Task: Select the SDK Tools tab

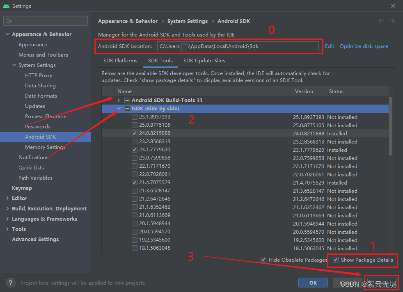Action: point(160,61)
